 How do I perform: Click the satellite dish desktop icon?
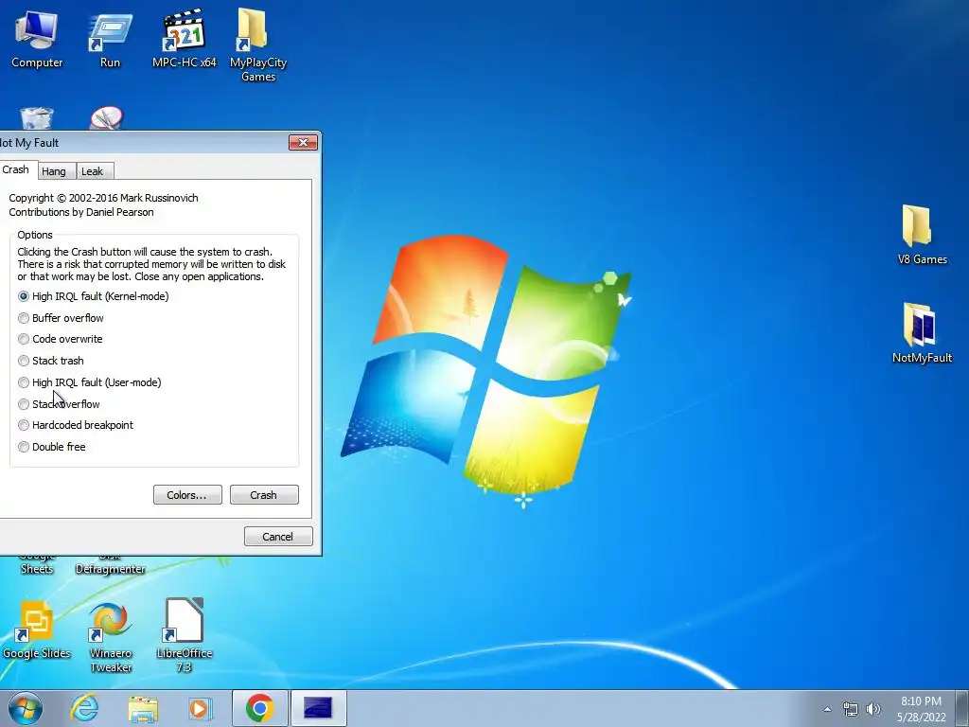point(107,118)
